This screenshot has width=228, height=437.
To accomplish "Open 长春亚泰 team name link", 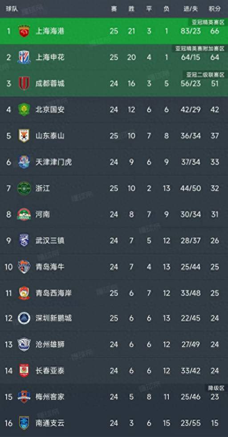I will pyautogui.click(x=50, y=371).
